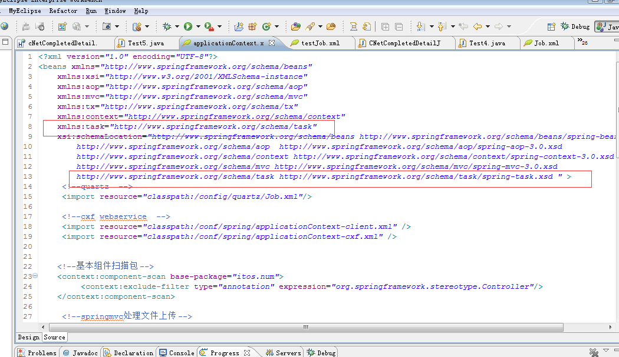
Task: Click the Back navigation yellow arrow
Action: coord(477,26)
